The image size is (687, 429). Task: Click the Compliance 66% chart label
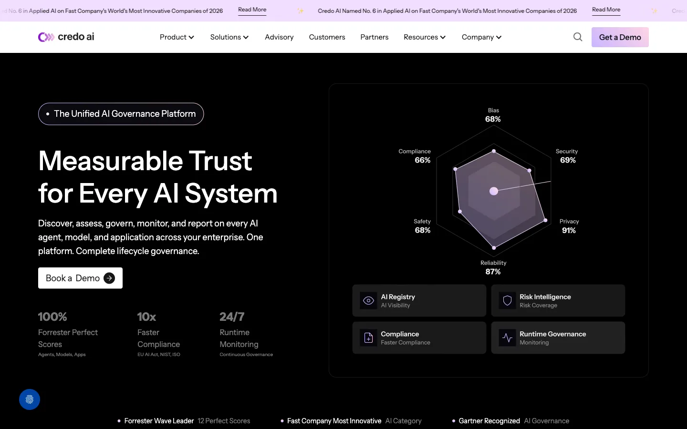415,156
